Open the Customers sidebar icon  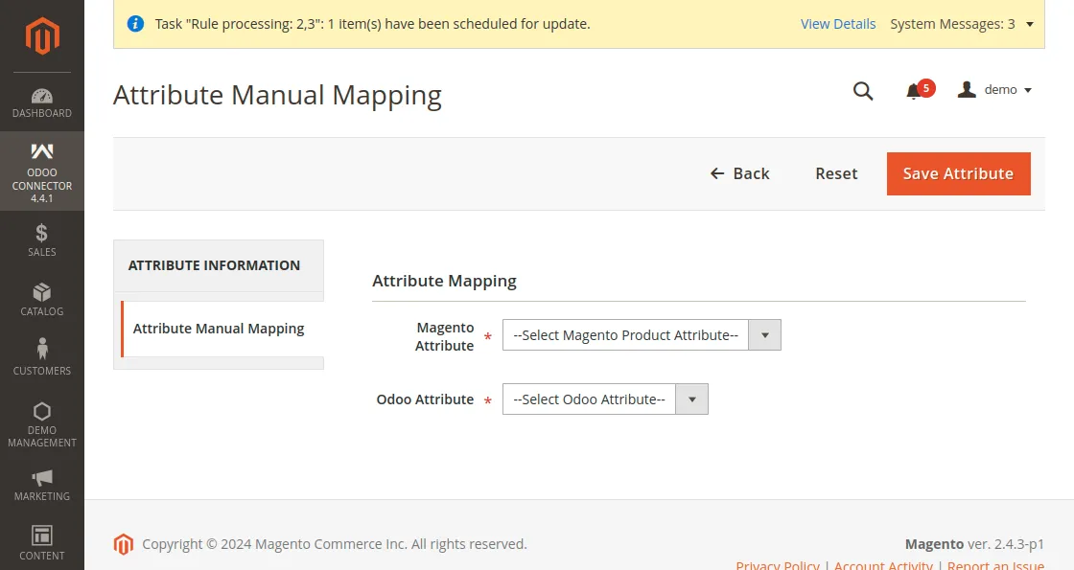[42, 356]
